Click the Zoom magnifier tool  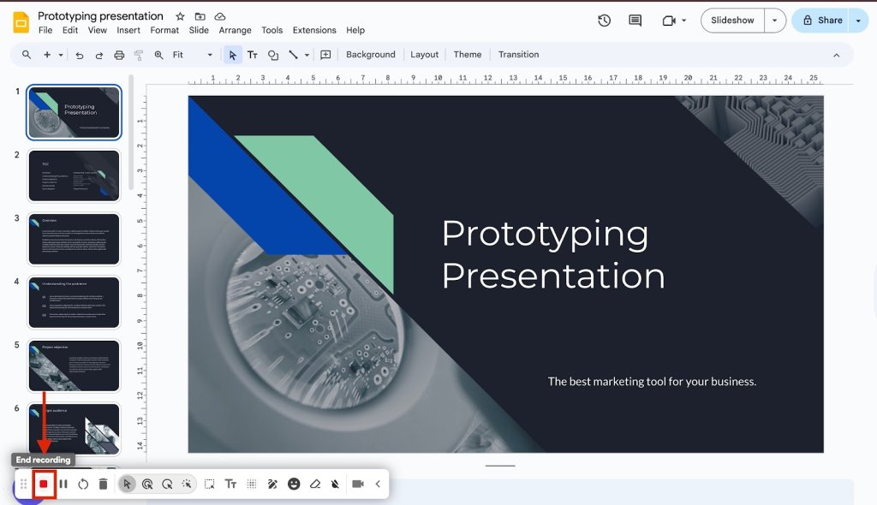pos(158,55)
